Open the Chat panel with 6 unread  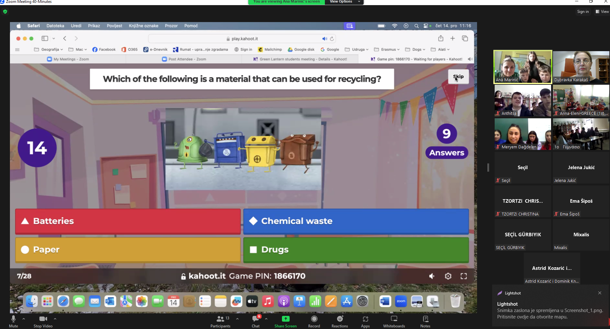click(x=256, y=321)
